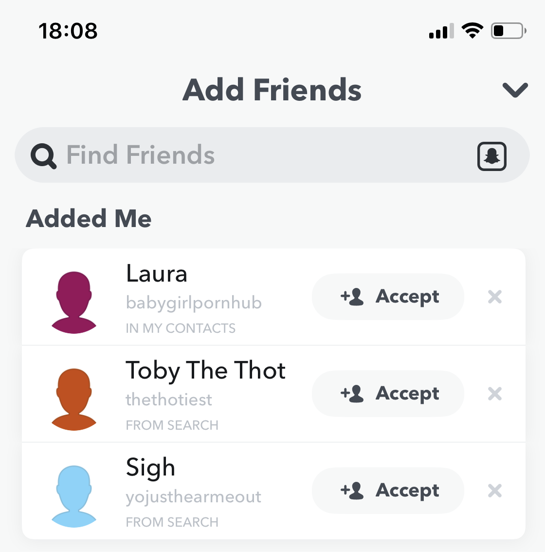Tap the battery indicator in status bar
545x552 pixels.
pyautogui.click(x=508, y=31)
